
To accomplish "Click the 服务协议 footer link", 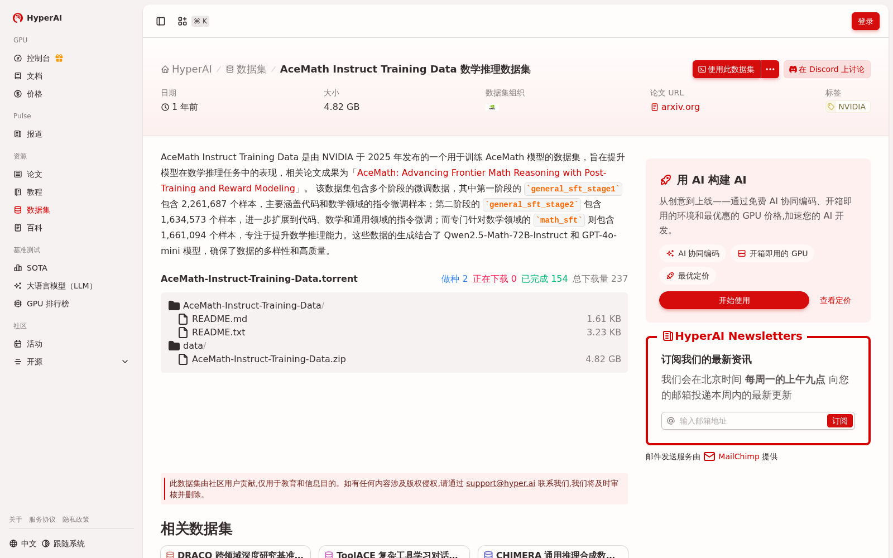I will pyautogui.click(x=42, y=519).
